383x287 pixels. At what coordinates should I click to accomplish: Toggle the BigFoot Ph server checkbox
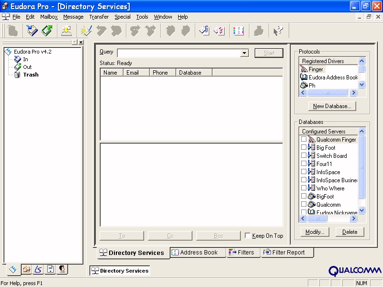coord(304,196)
